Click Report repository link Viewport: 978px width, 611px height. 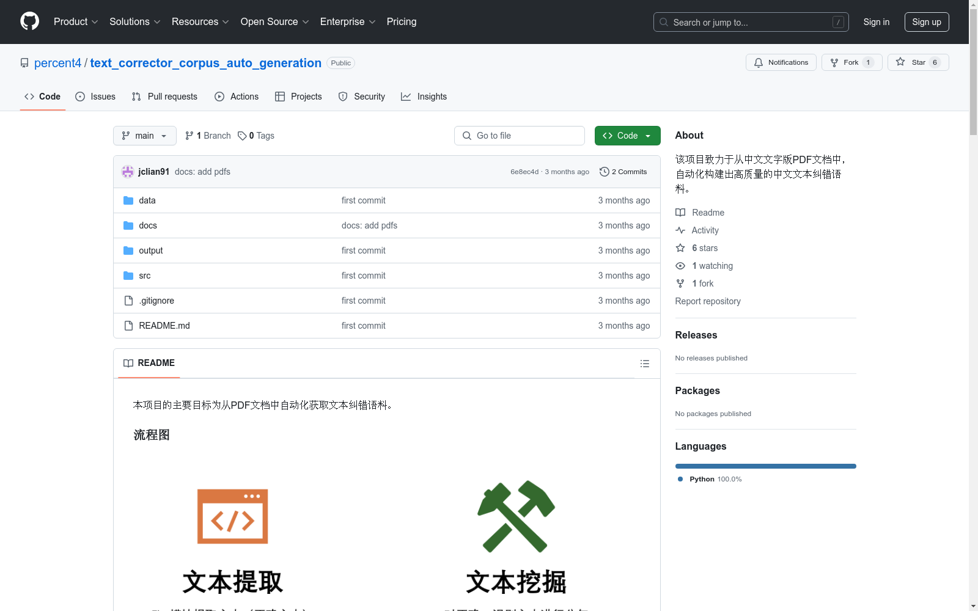[708, 301]
